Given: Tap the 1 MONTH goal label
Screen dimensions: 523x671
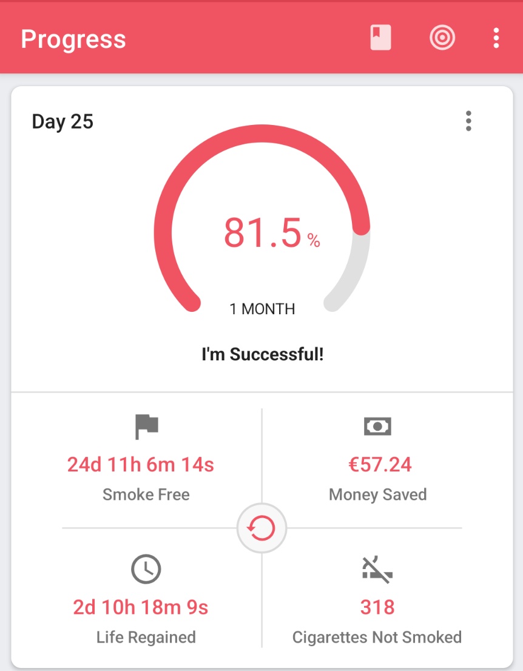Looking at the screenshot, I should [x=262, y=309].
